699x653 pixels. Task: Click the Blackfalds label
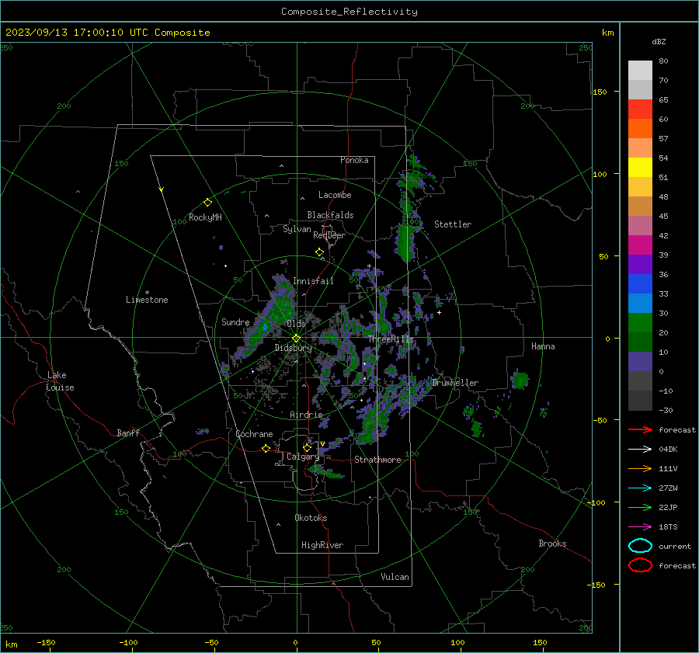pyautogui.click(x=330, y=215)
